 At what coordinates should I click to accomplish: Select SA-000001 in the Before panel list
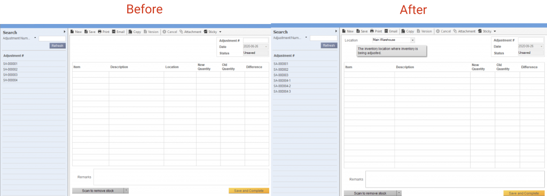coord(34,64)
